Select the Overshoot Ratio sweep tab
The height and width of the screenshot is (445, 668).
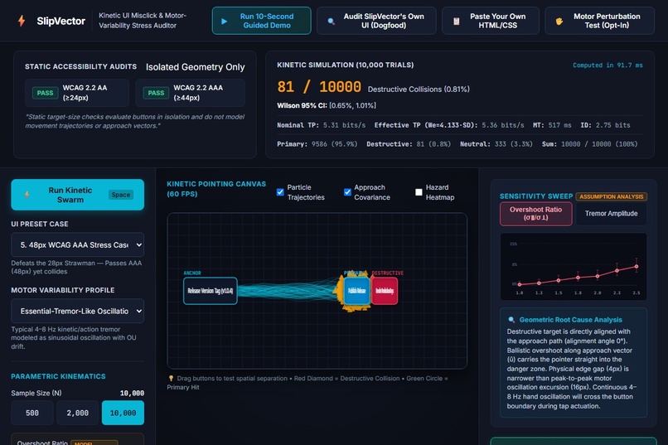(x=536, y=214)
